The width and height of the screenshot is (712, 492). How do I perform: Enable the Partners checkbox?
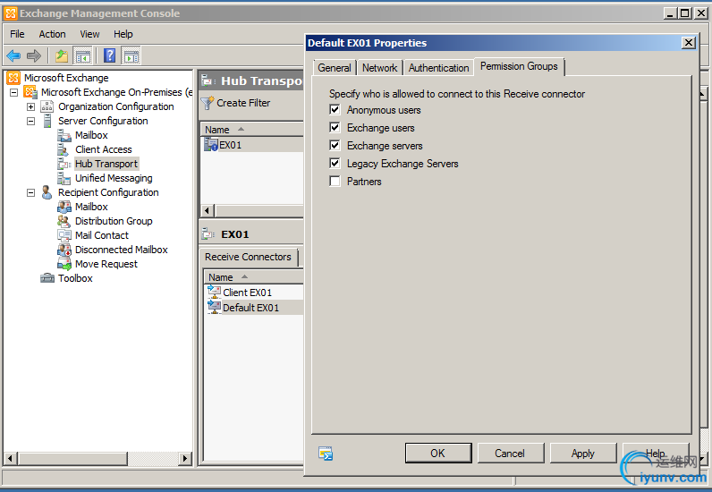coord(335,182)
